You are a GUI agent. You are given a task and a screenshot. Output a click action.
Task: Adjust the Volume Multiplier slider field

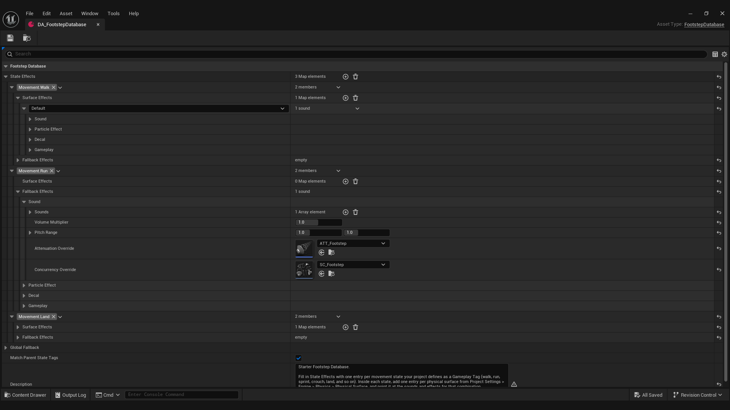[319, 222]
